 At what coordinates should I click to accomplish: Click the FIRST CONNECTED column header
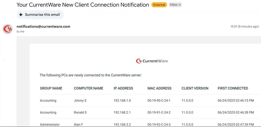point(233,88)
